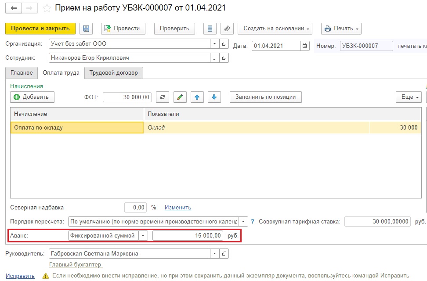The image size is (427, 281).
Task: Open Создать на основании menu
Action: (275, 29)
